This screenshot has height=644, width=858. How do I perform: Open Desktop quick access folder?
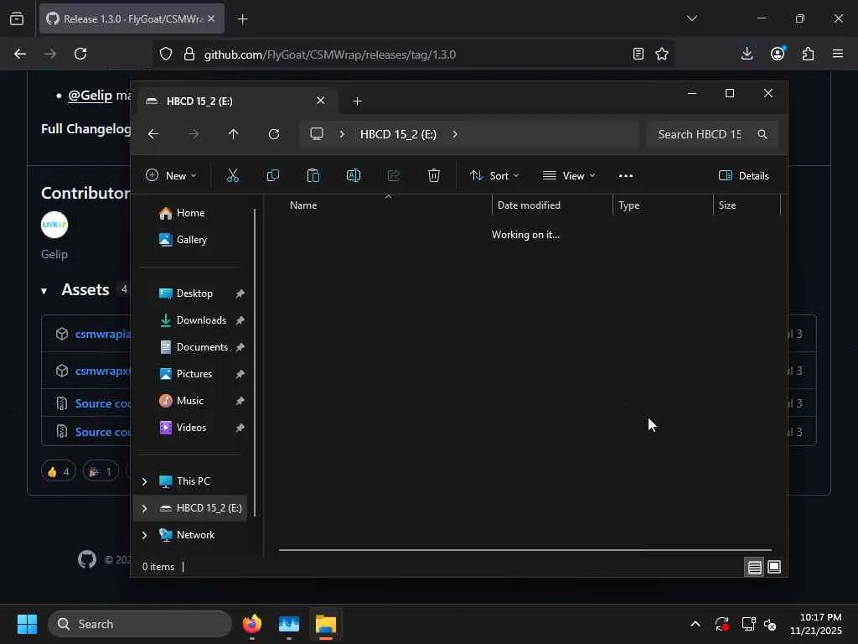click(x=194, y=293)
